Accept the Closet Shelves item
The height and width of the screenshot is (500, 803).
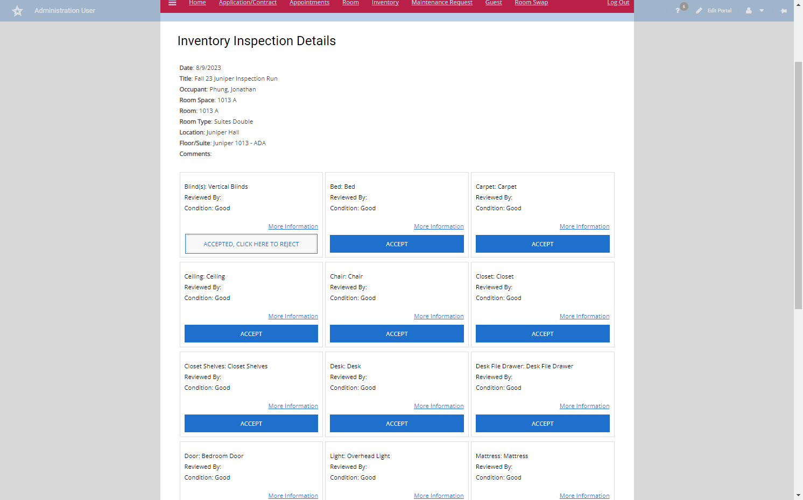coord(251,423)
